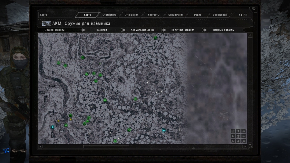
Task: Switch to the Статистика tab
Action: point(109,15)
